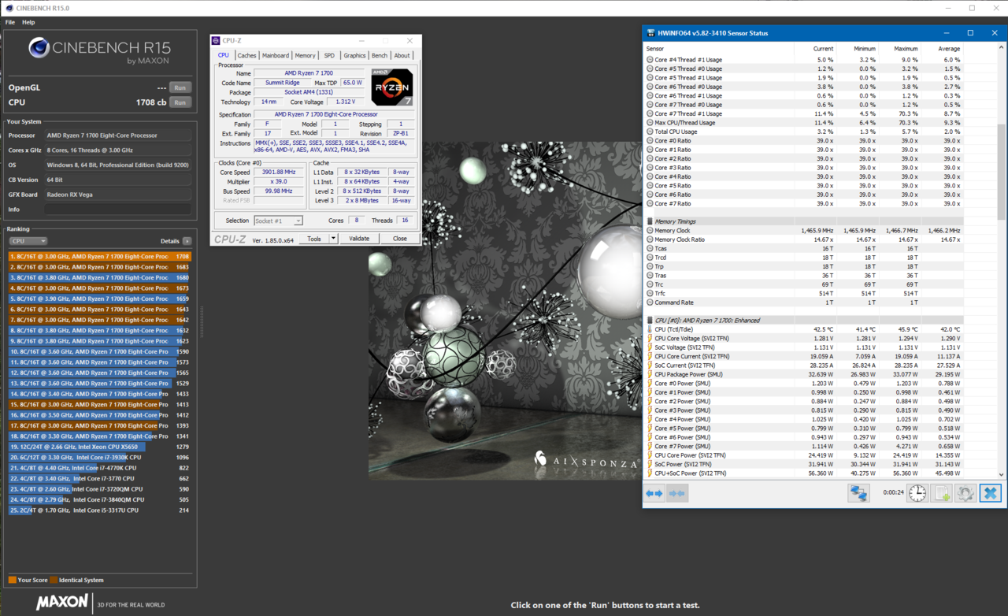This screenshot has height=616, width=1008.
Task: Click the CPU-Z Close button
Action: click(x=400, y=239)
